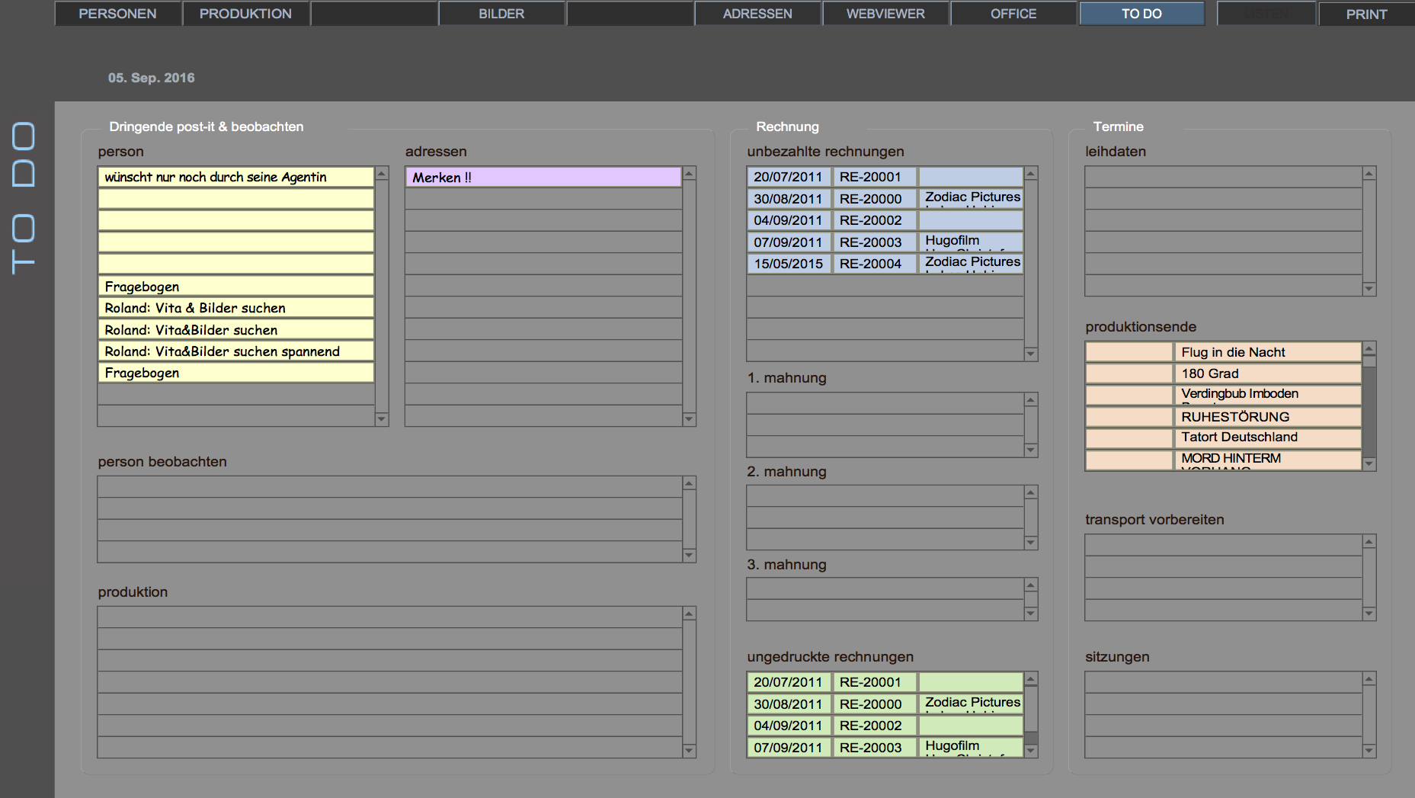Image resolution: width=1415 pixels, height=798 pixels.
Task: Select 'Flug in die Nacht' production entry
Action: coord(1268,352)
